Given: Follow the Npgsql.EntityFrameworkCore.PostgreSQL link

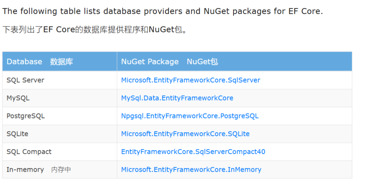Looking at the screenshot, I should 190,116.
